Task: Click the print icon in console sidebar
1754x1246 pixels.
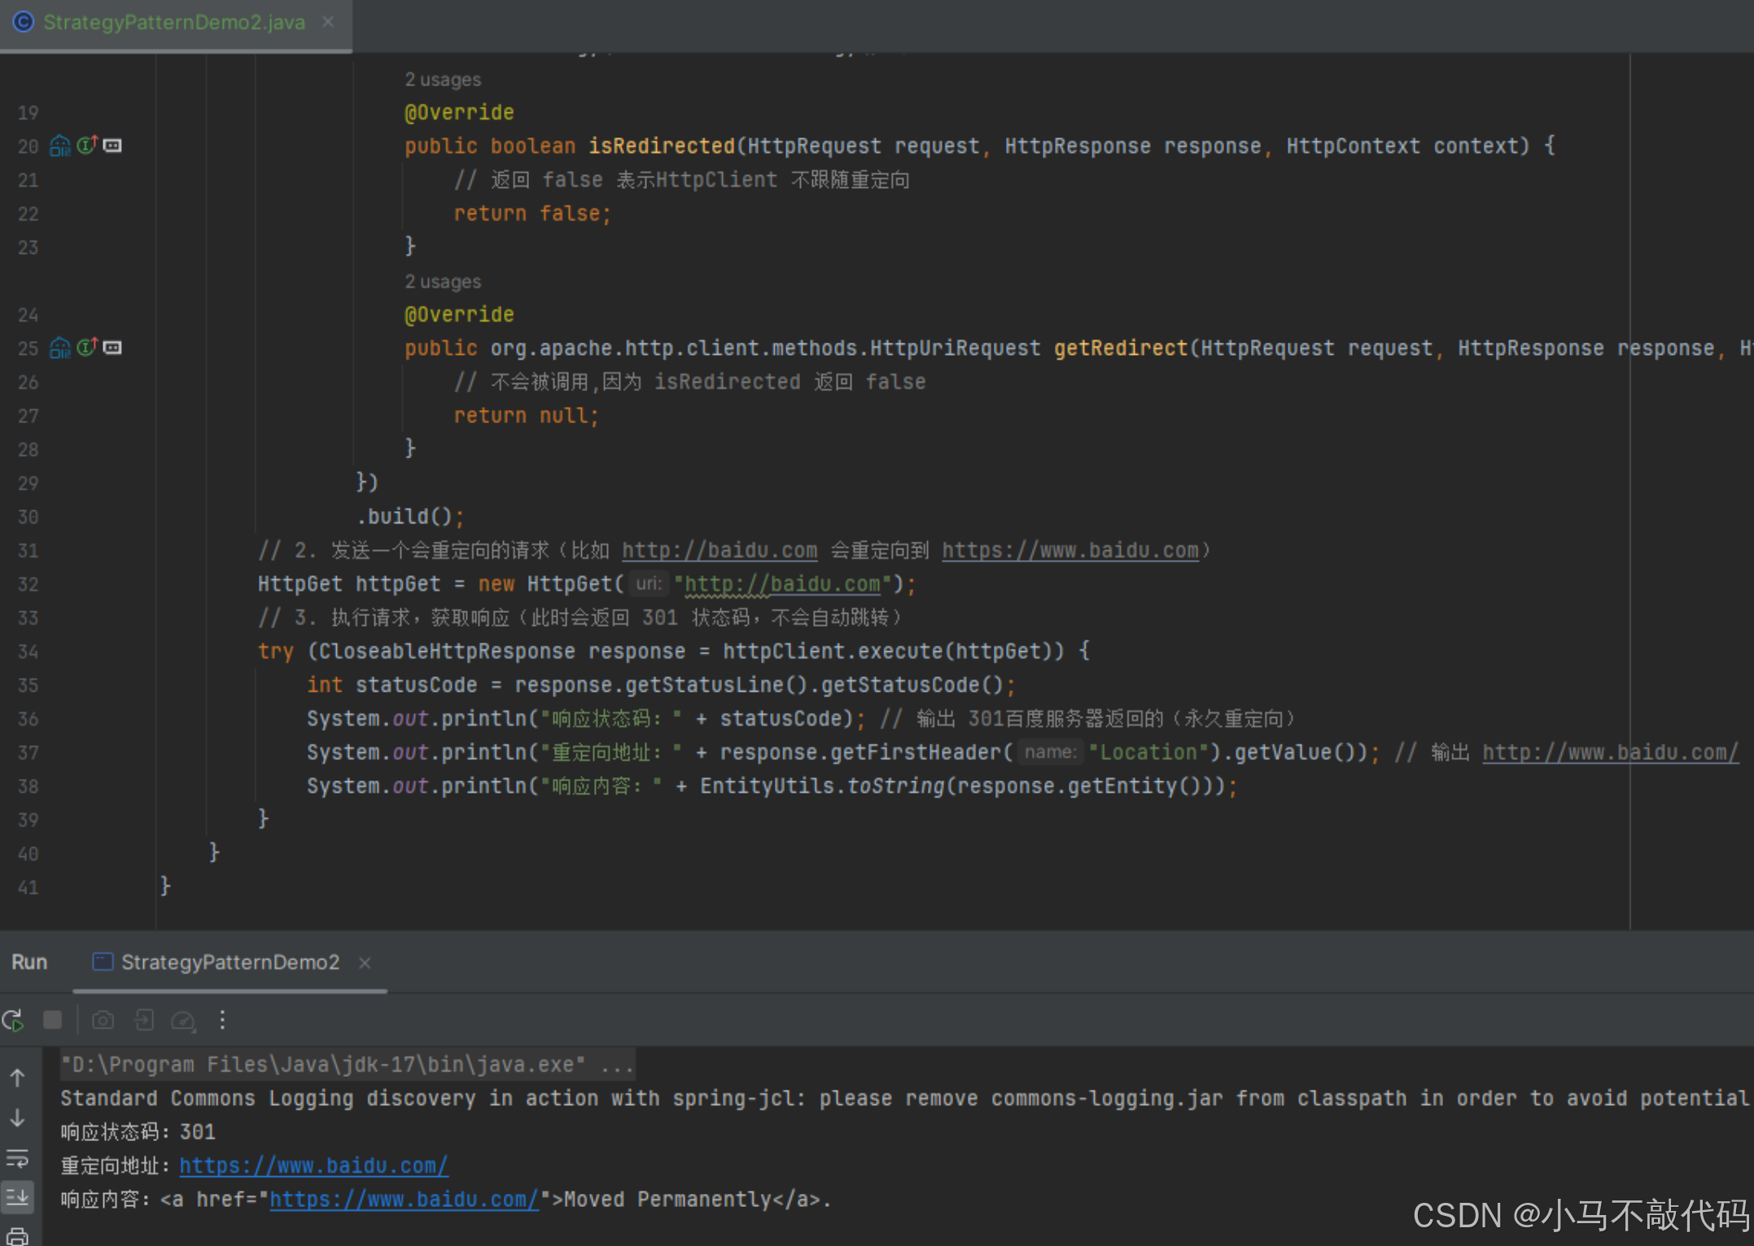Action: pos(17,1235)
